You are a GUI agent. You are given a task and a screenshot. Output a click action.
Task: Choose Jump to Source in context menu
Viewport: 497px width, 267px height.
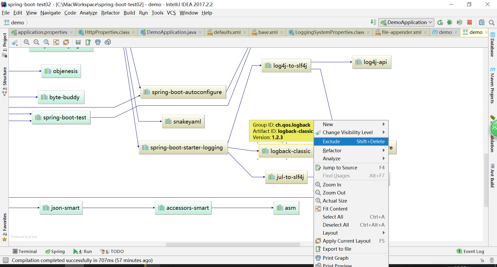pos(351,168)
